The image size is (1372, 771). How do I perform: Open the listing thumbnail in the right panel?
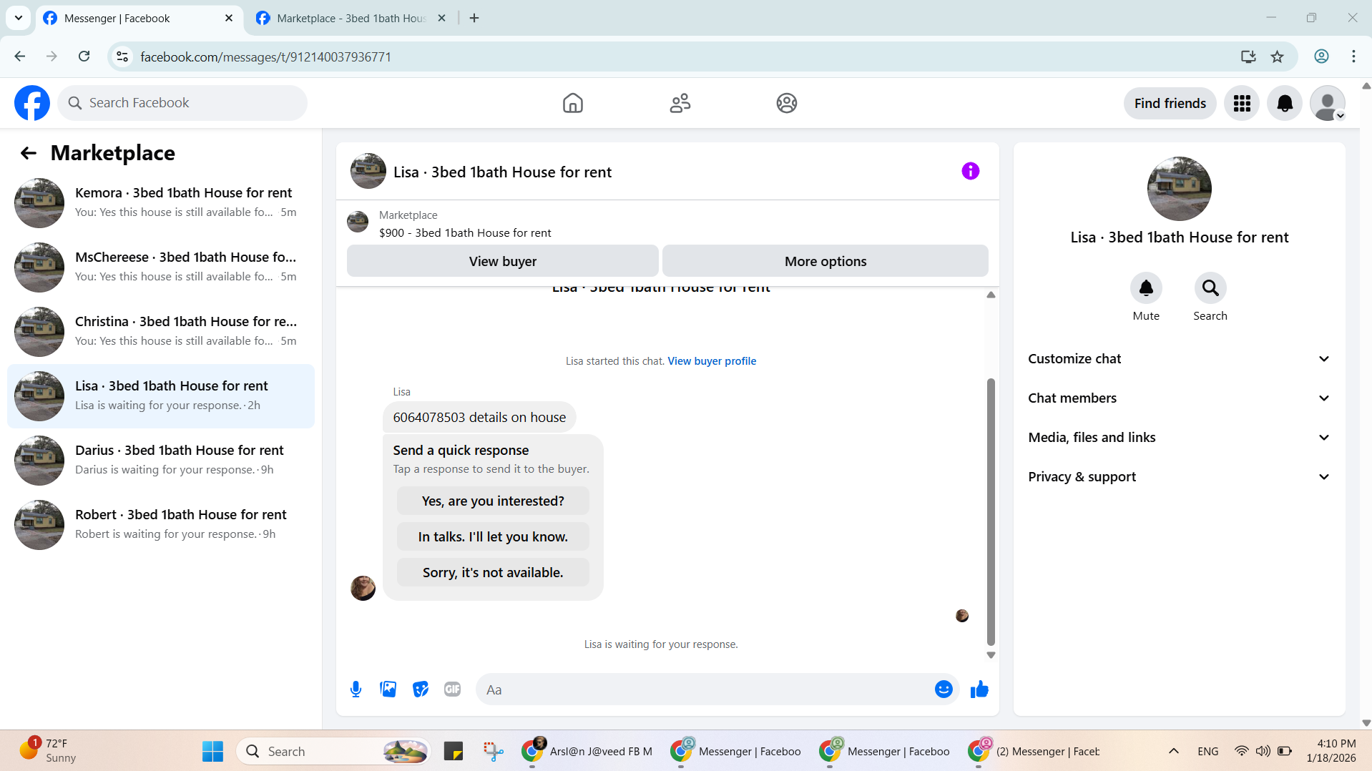pyautogui.click(x=1179, y=189)
